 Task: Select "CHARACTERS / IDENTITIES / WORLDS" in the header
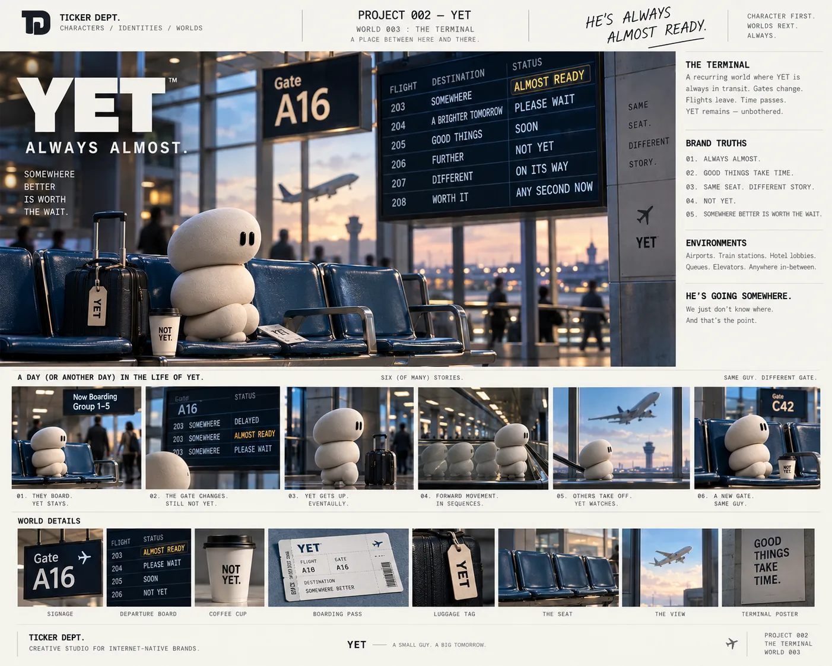pos(131,28)
